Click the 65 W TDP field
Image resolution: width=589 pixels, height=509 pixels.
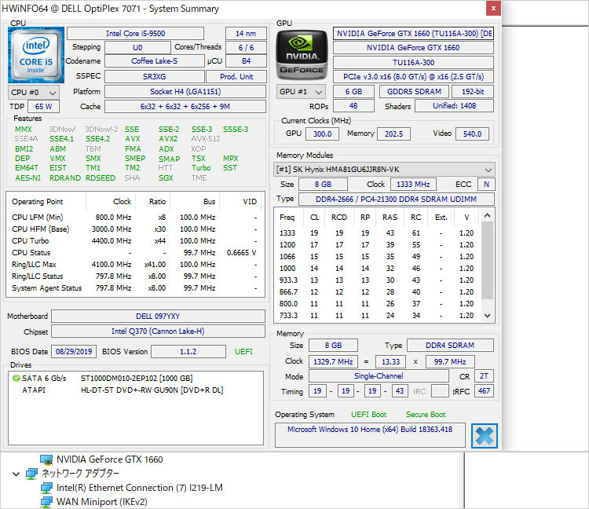pyautogui.click(x=43, y=107)
